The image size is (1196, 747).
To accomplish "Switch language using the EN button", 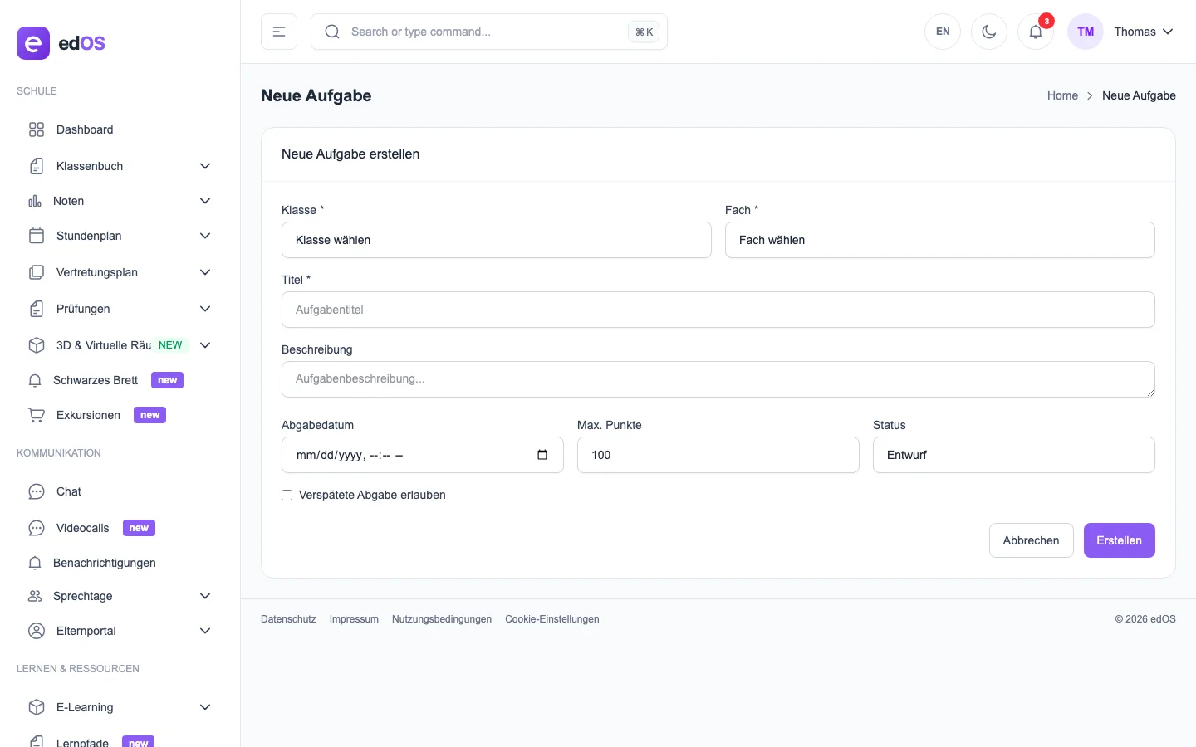I will pyautogui.click(x=943, y=32).
